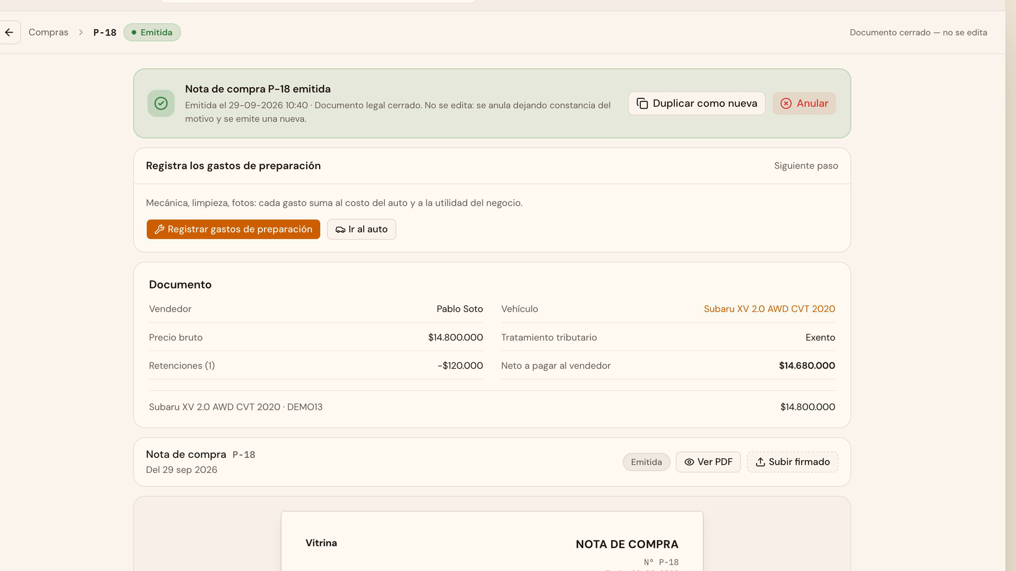Click the Vitrina name in document preview
The width and height of the screenshot is (1016, 571).
(321, 543)
